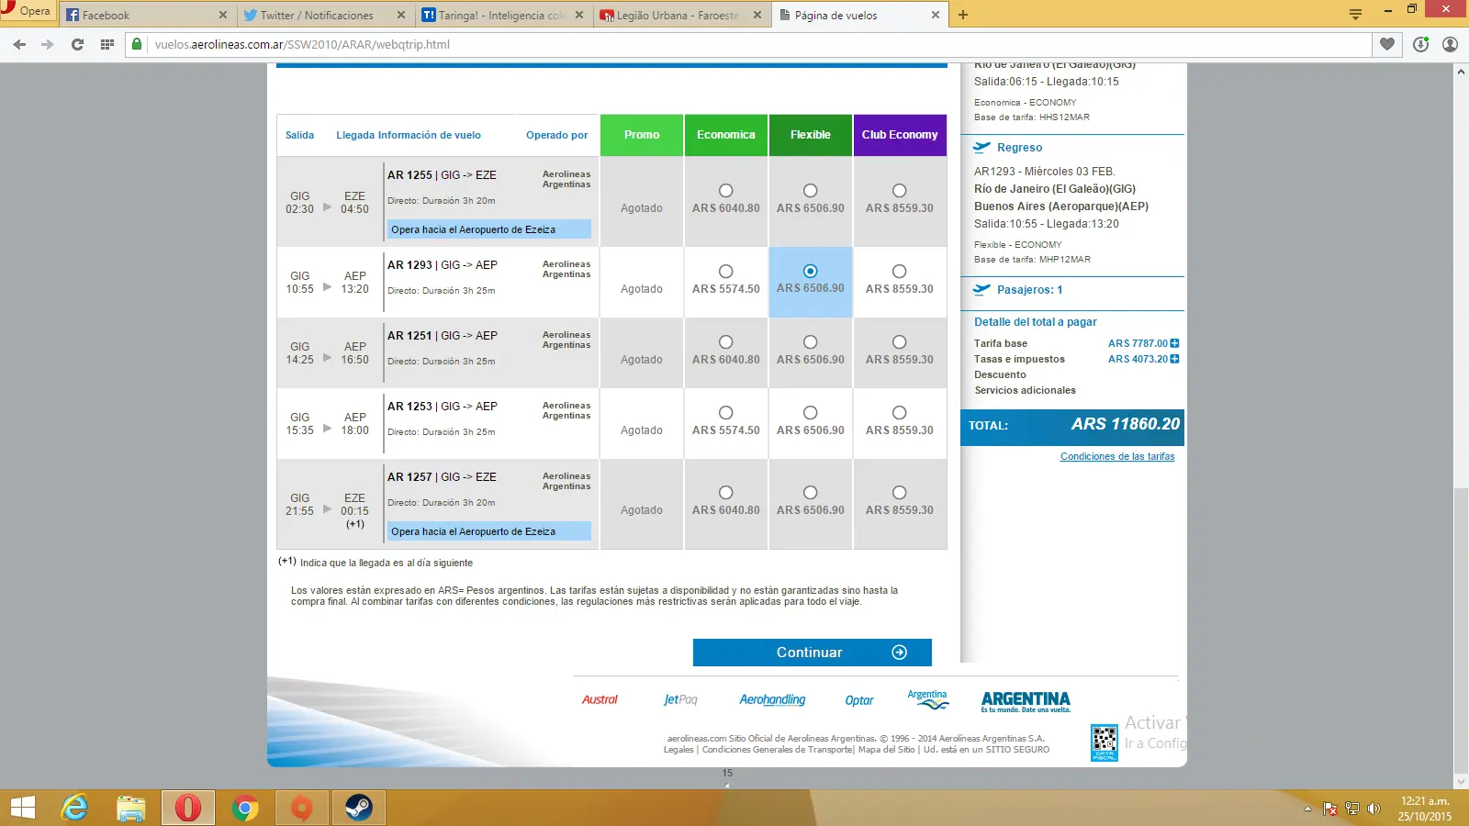Screen dimensions: 1469x826
Task: Select Flexible fare for flight AR 1251
Action: (x=811, y=342)
